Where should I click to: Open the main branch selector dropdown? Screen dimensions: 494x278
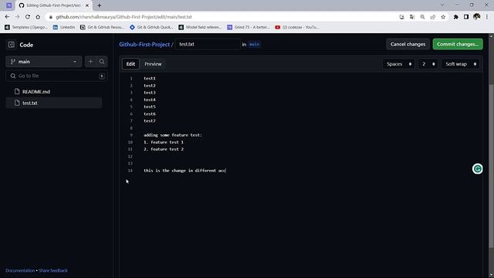pyautogui.click(x=44, y=62)
